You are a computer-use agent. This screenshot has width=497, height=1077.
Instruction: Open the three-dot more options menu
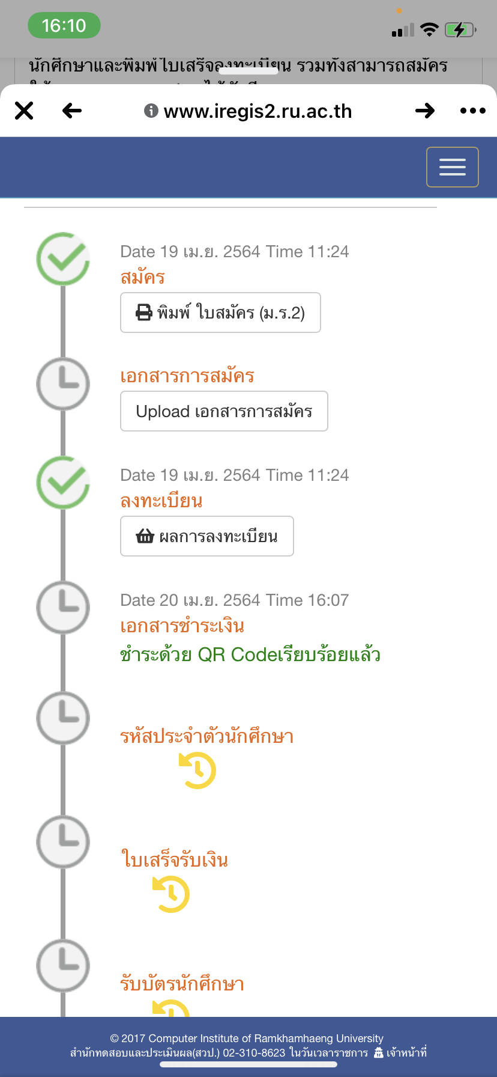473,111
